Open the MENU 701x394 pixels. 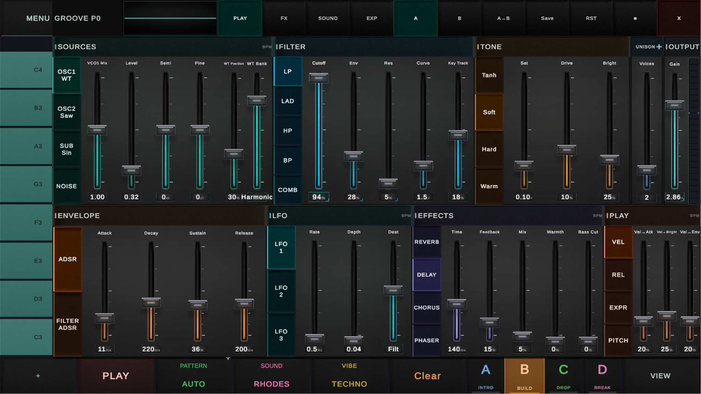click(x=38, y=18)
